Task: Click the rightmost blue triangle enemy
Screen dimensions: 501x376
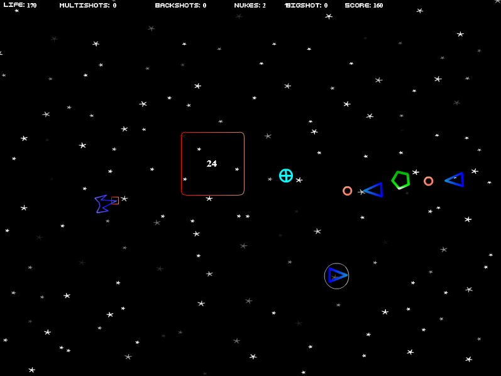Action: tap(454, 180)
